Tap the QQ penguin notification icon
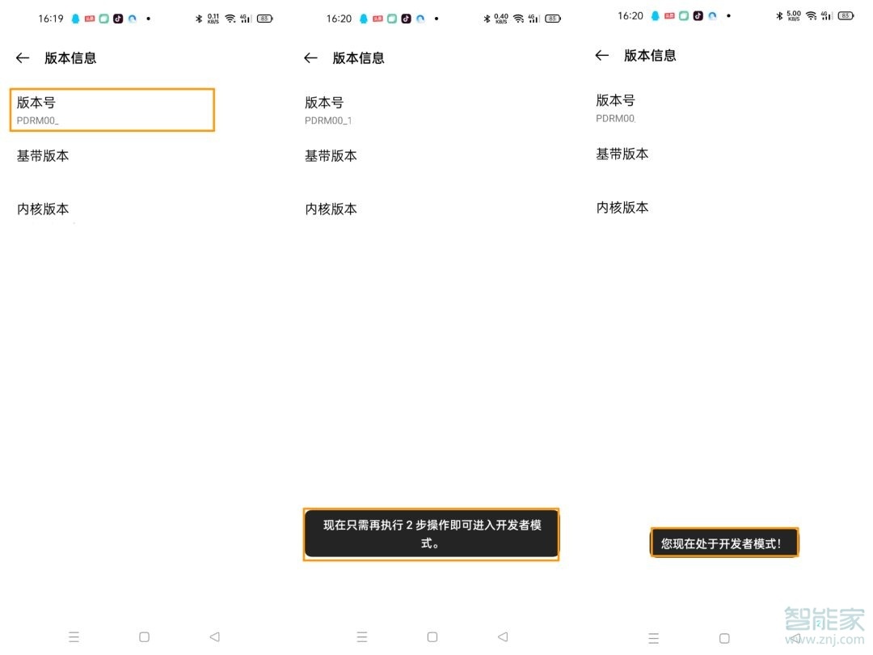 (75, 18)
